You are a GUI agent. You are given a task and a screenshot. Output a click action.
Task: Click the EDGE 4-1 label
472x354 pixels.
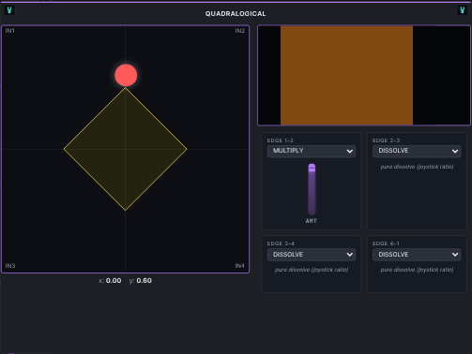tap(386, 243)
